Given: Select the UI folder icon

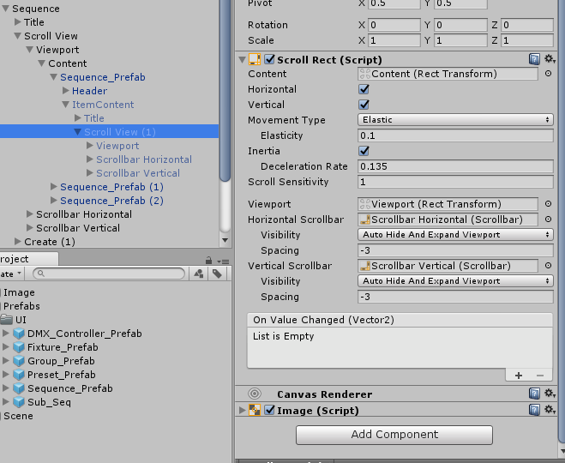Looking at the screenshot, I should [6, 319].
